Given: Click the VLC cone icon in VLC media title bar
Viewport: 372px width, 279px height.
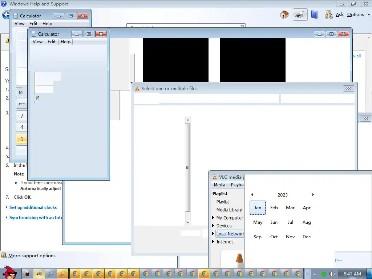Looking at the screenshot, I should (214, 177).
